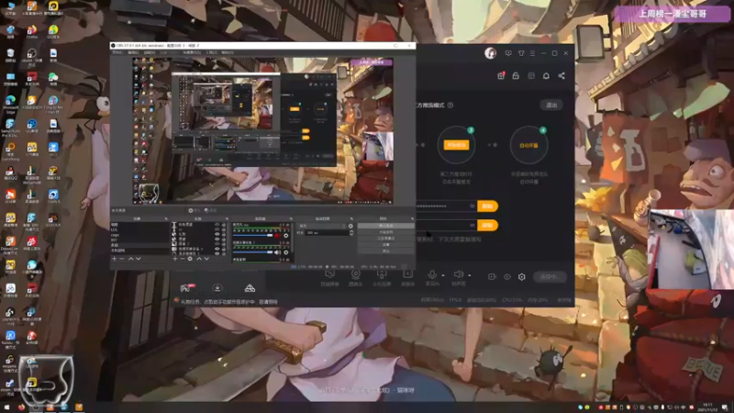Open 场景集合 menu in OBS
This screenshot has width=734, height=413.
[192, 52]
